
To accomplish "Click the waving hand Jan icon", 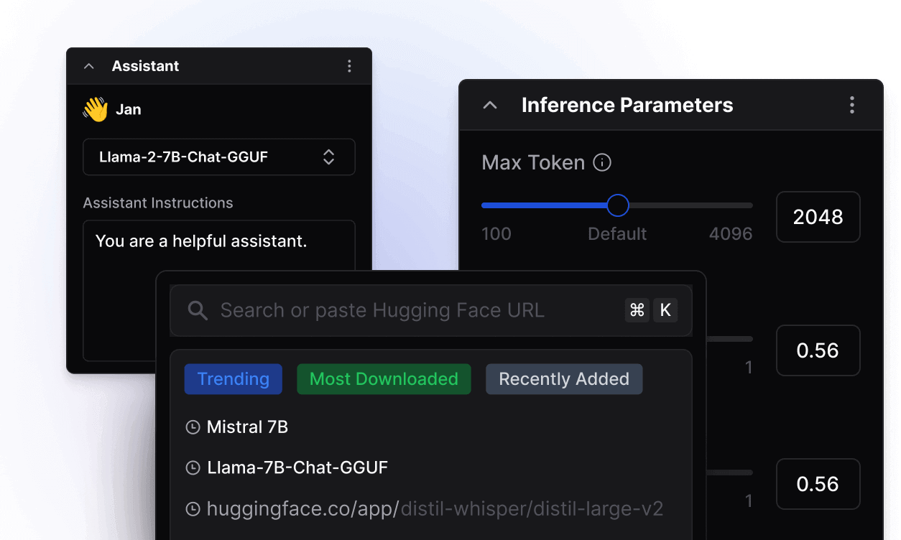I will [x=95, y=110].
